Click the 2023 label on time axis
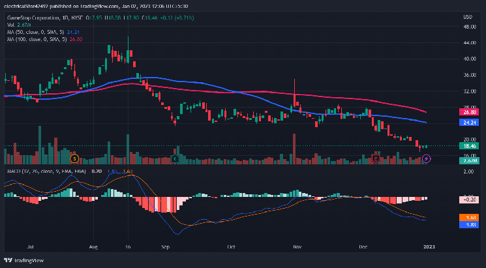 pos(429,247)
